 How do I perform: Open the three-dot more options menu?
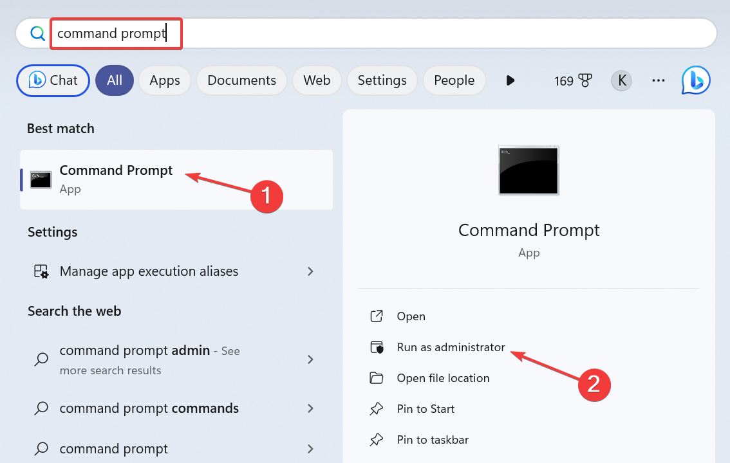659,80
